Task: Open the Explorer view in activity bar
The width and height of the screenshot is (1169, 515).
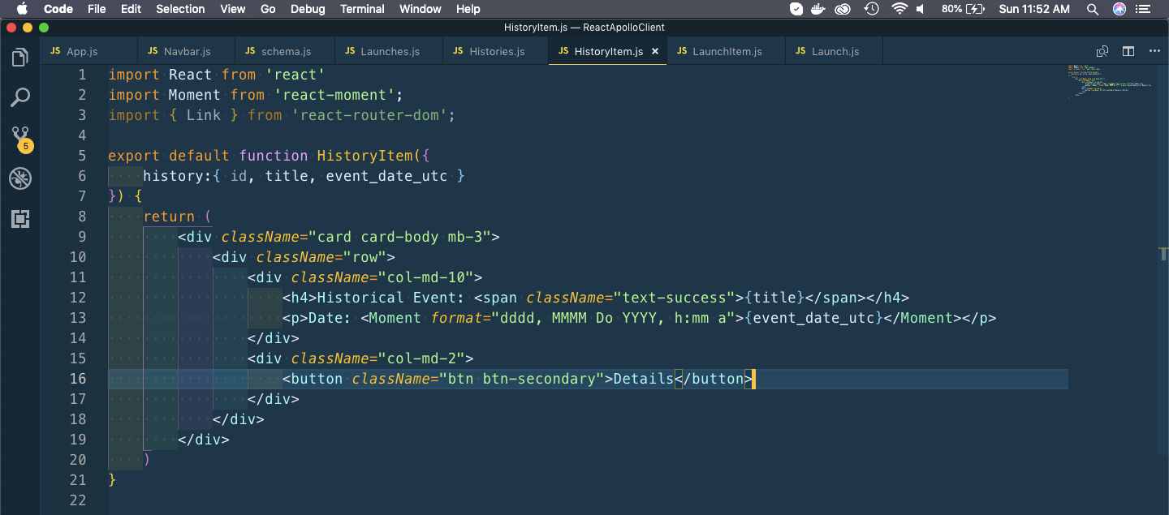Action: coord(20,58)
